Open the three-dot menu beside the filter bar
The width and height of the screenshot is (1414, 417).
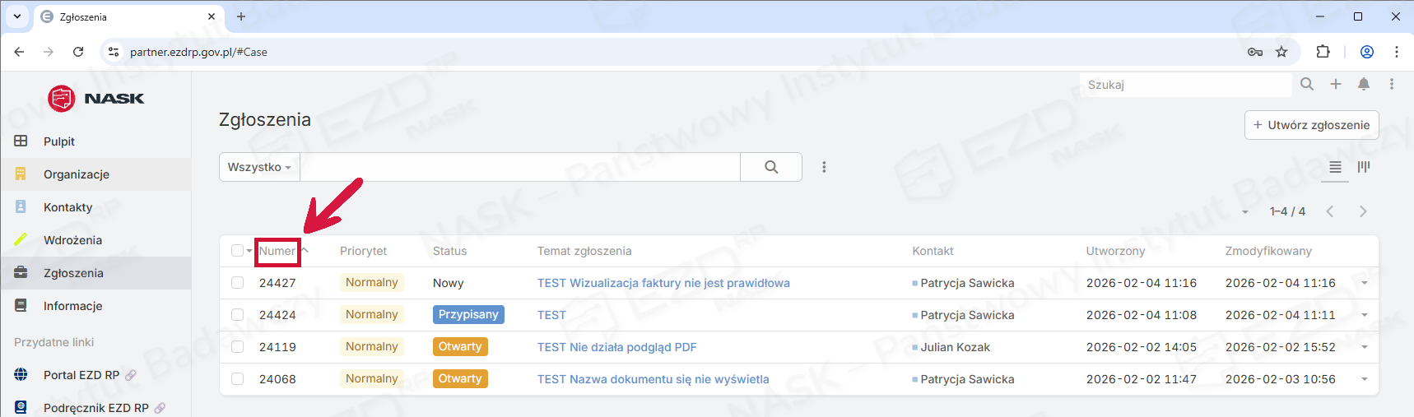tap(824, 167)
